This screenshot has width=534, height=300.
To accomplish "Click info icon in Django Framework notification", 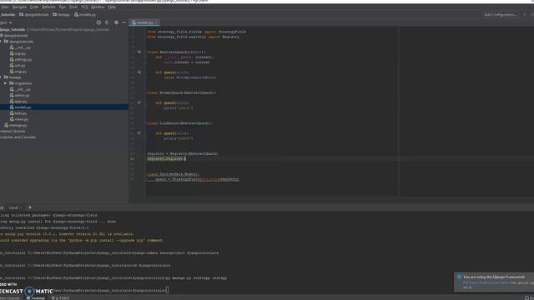I will (459, 277).
